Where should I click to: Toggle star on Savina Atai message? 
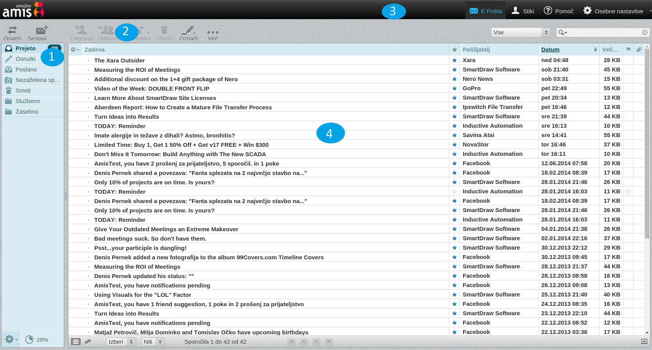click(454, 135)
